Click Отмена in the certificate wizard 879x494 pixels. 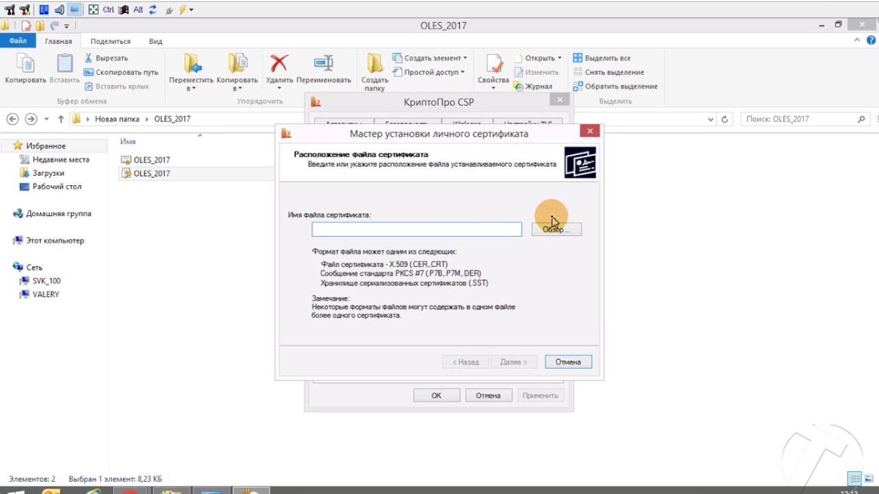(x=568, y=362)
